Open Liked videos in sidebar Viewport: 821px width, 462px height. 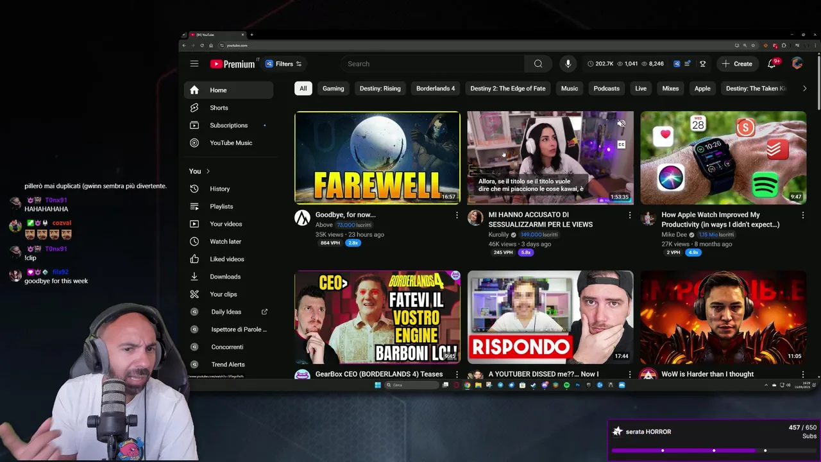228,259
